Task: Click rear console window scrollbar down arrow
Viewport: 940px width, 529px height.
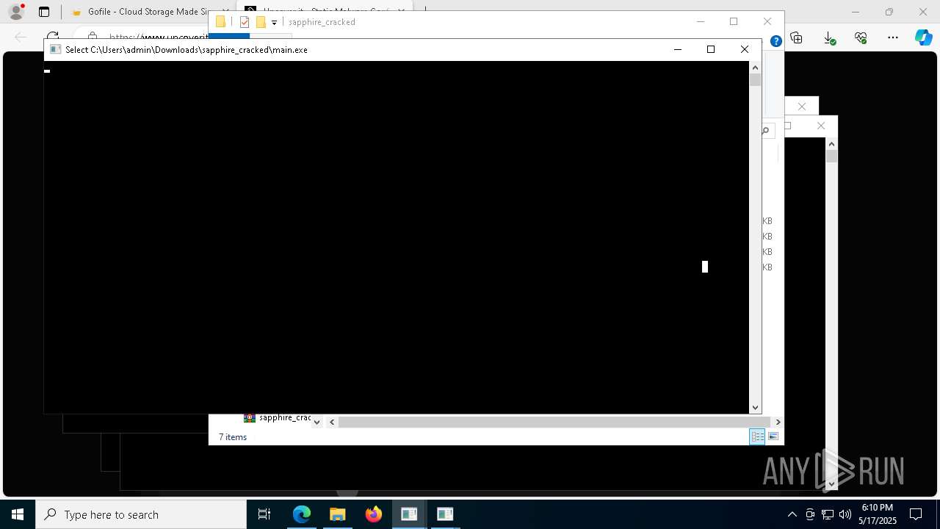Action: tap(831, 483)
